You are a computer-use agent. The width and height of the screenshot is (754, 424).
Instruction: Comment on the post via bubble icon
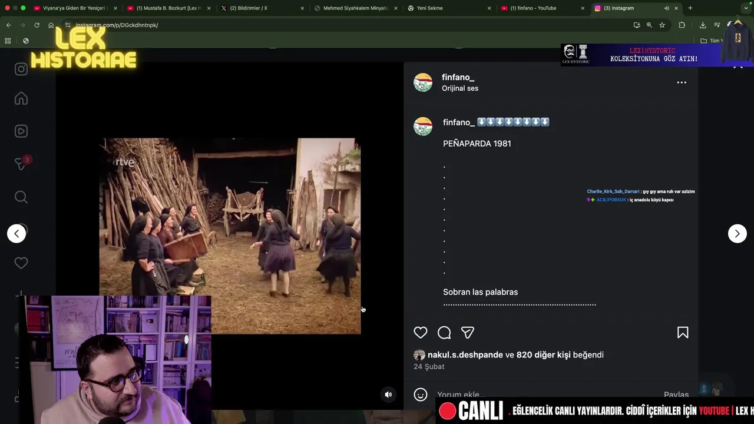click(444, 333)
